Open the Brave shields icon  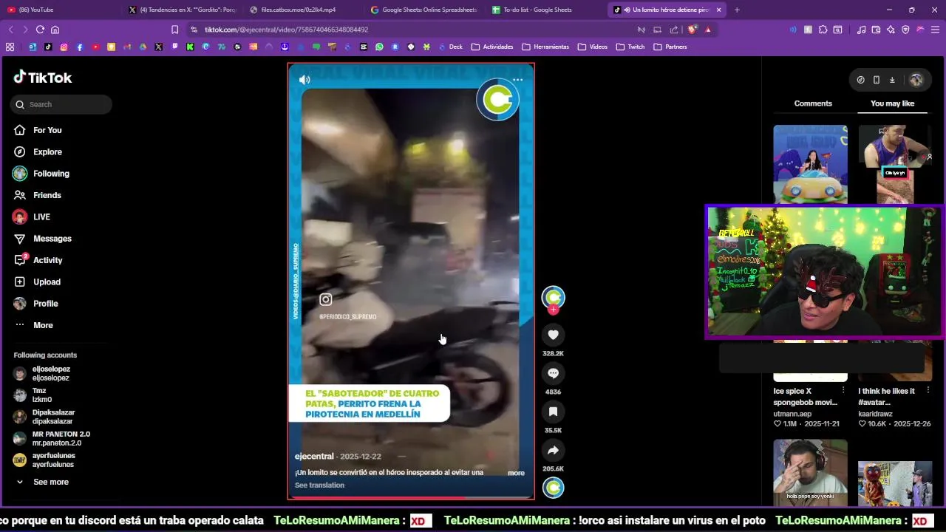coord(692,30)
